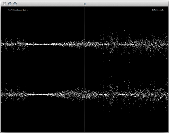The height and width of the screenshot is (133, 169).
Task: Click the second round window button
Action: click(x=10, y=4)
